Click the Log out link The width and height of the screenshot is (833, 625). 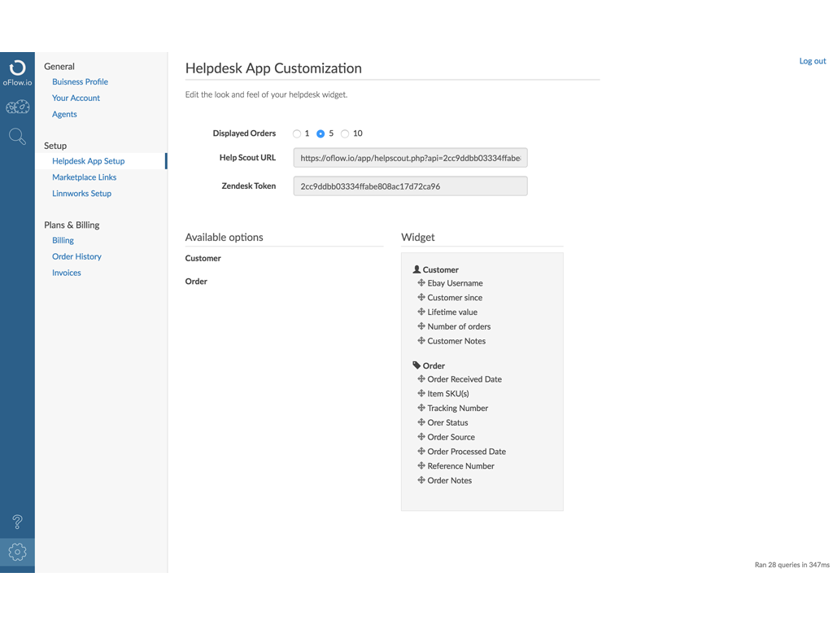coord(812,61)
